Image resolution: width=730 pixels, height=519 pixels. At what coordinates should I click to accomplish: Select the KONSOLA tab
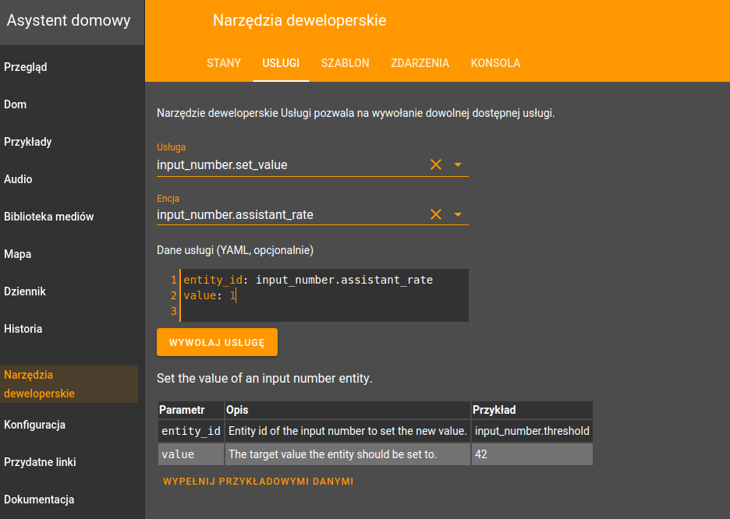point(495,63)
